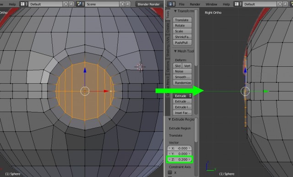The height and width of the screenshot is (177, 293).
Task: Click the Smooth Vertex button
Action: [x=182, y=77]
